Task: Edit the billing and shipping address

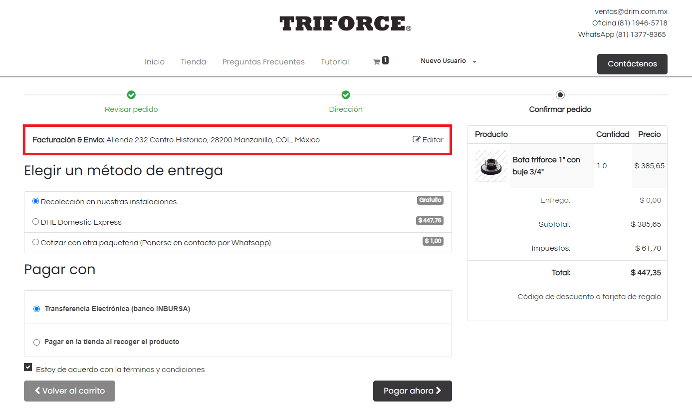Action: click(428, 140)
